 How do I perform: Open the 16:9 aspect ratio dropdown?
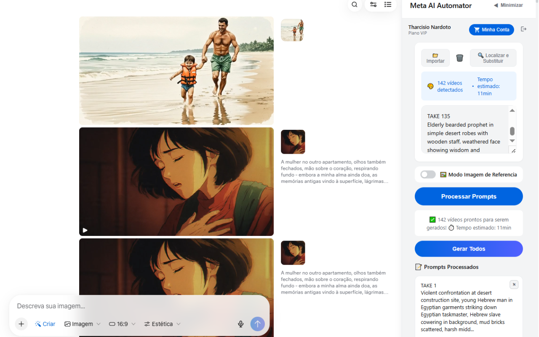(x=122, y=324)
